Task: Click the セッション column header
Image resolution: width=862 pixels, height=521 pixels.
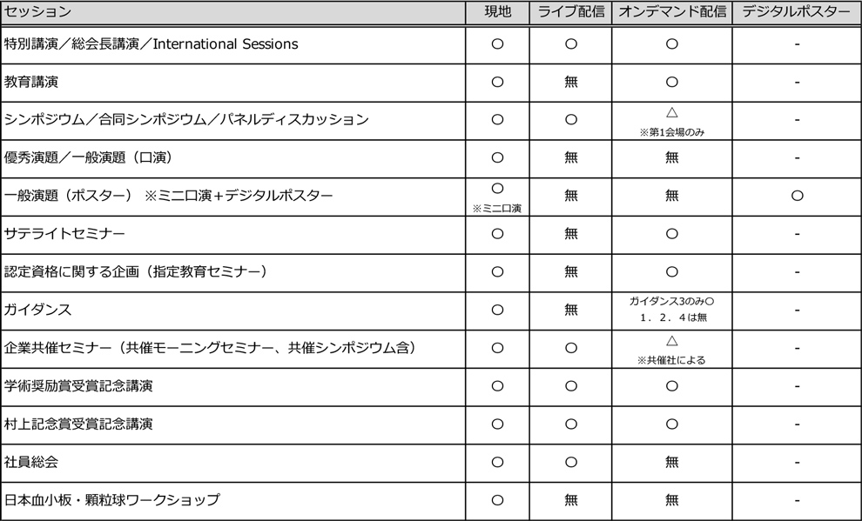Action: tap(38, 11)
